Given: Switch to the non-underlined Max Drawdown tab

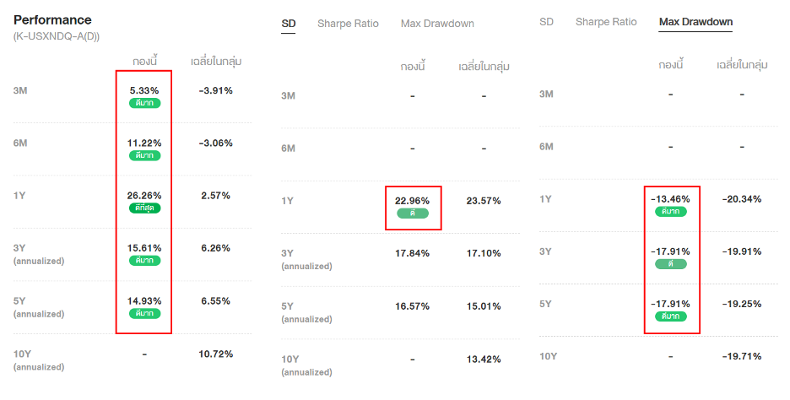Looking at the screenshot, I should (437, 24).
